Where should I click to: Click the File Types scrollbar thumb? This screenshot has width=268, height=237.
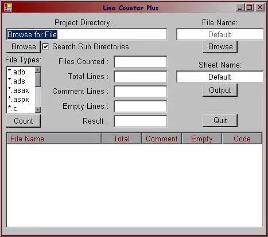pyautogui.click(x=38, y=80)
